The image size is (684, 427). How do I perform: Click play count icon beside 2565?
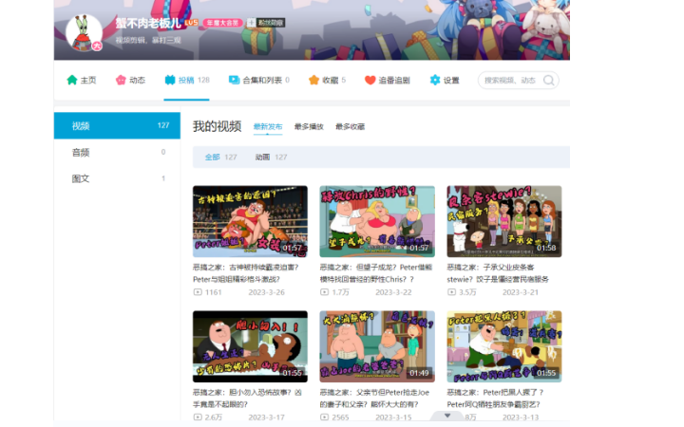[324, 418]
